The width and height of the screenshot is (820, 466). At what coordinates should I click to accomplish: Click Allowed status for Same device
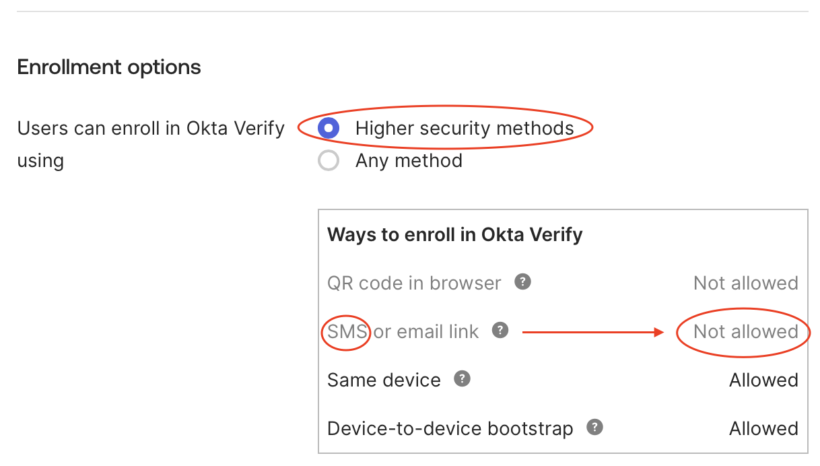[763, 380]
